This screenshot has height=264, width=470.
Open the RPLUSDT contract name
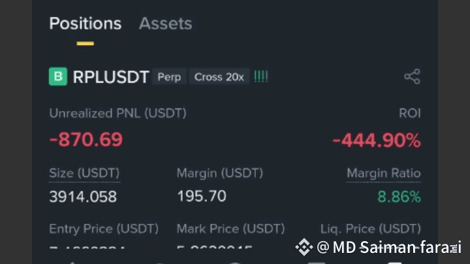(x=111, y=77)
